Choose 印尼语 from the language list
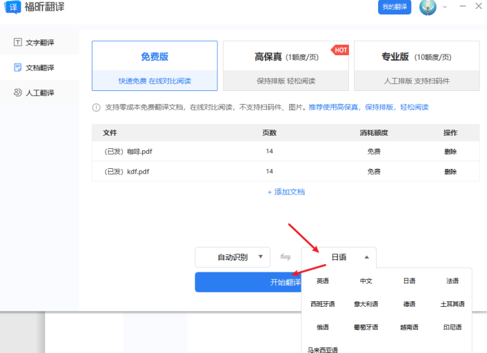The height and width of the screenshot is (353, 487). (x=453, y=327)
